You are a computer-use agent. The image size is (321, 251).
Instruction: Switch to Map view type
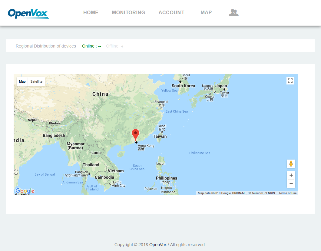(x=22, y=81)
